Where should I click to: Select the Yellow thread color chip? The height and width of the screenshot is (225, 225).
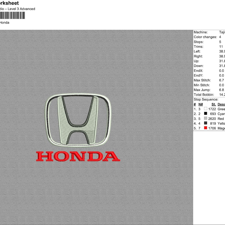tap(205, 123)
